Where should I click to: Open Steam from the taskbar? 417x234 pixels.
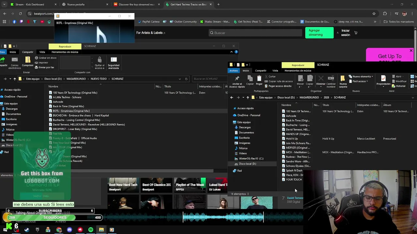[27, 230]
